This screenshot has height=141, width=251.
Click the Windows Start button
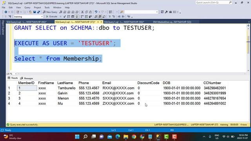[x=77, y=137]
